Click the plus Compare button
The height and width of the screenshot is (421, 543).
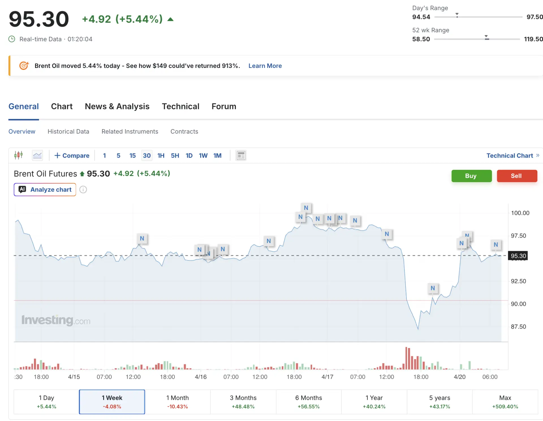pos(72,156)
